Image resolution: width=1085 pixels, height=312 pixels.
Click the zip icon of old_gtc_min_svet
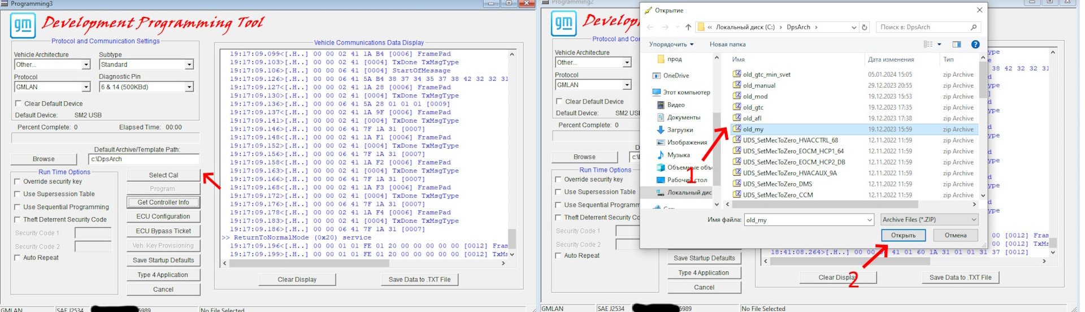737,74
